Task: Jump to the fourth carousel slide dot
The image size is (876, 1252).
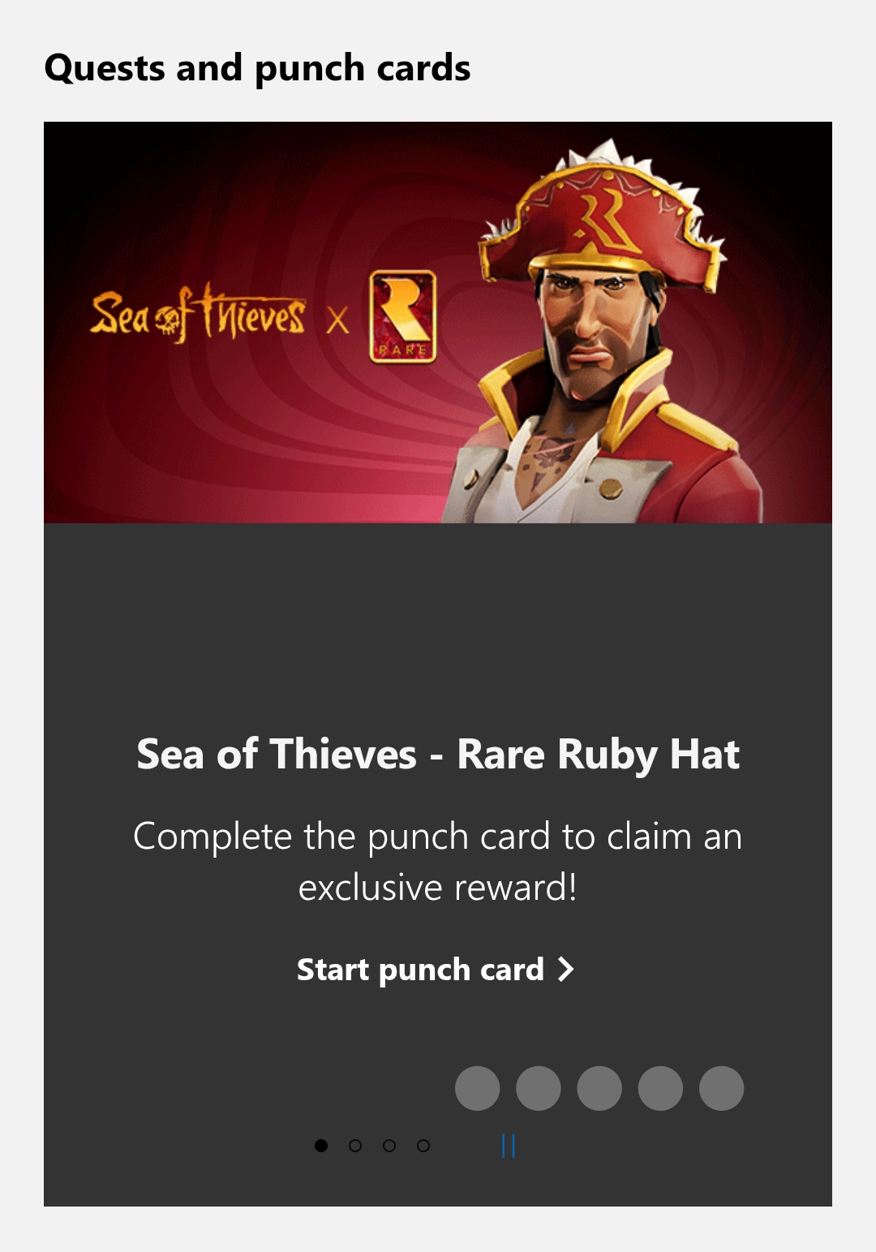Action: point(423,1146)
